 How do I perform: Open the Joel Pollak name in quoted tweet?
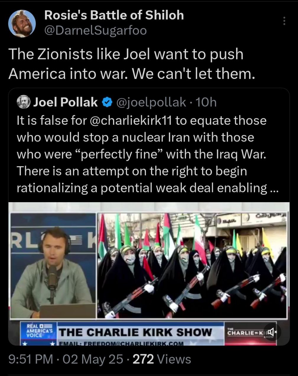click(x=65, y=102)
